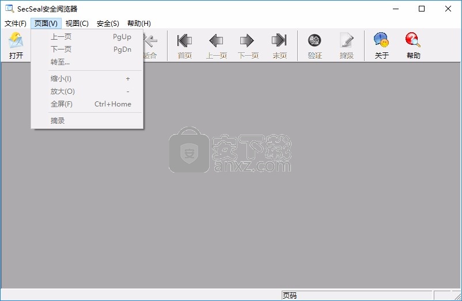The width and height of the screenshot is (462, 301).
Task: Choose 下一页 PgDn menu entry
Action: [87, 49]
